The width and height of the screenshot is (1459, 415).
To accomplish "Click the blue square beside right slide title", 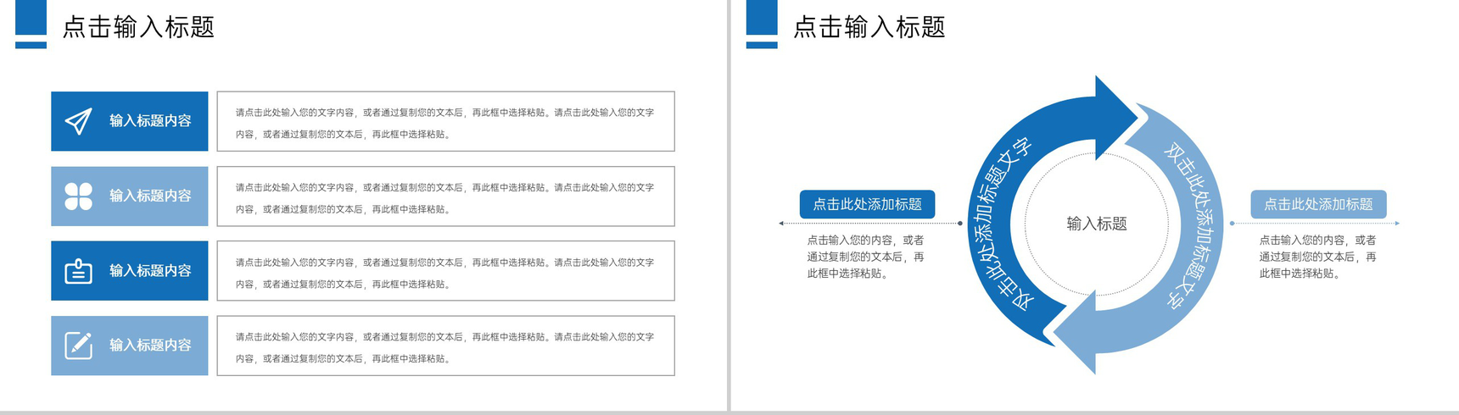I will (x=762, y=18).
